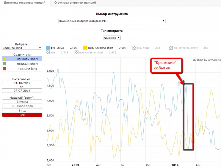This screenshot has width=221, height=168.
Task: Open the клиенты long selector dropdown
Action: point(22,48)
